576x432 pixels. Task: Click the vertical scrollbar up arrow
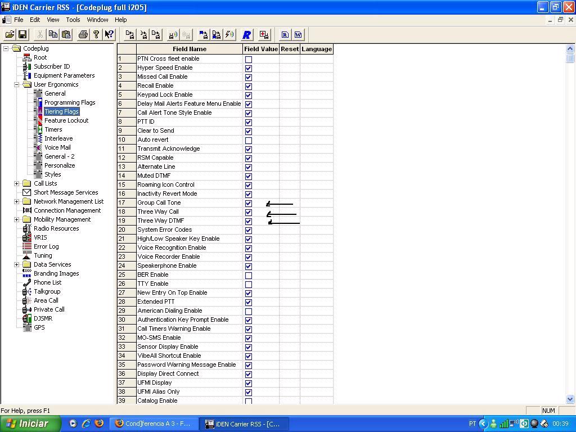(x=570, y=48)
